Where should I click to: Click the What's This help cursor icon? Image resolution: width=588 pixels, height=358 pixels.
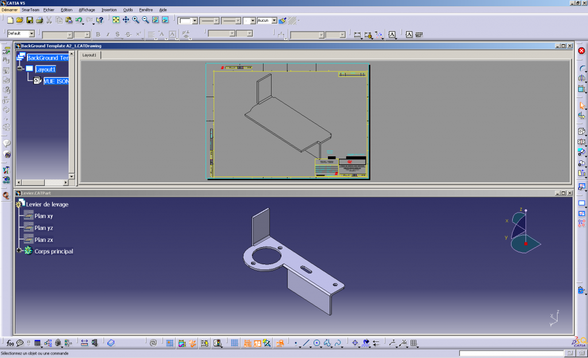click(99, 20)
